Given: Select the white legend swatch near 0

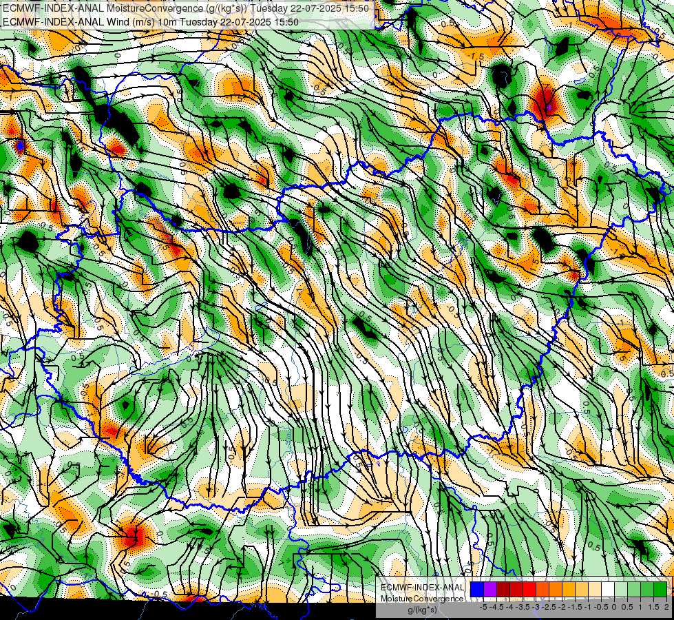Looking at the screenshot, I should pos(608,590).
